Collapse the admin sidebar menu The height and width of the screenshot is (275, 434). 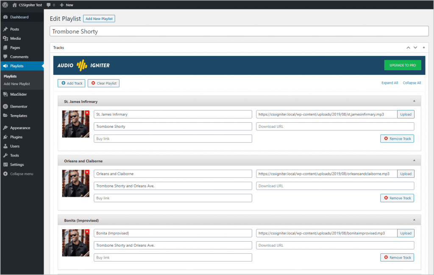coord(20,173)
